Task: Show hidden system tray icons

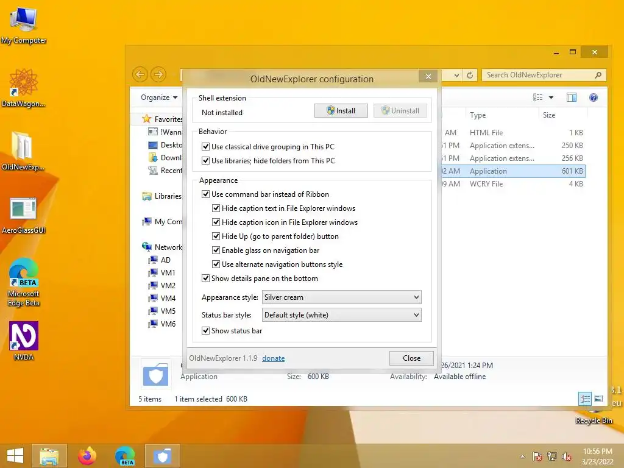Action: [x=522, y=456]
